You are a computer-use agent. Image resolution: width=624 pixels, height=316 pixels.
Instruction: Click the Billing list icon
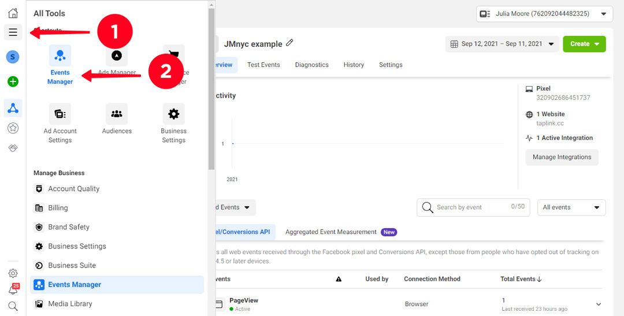[x=39, y=208]
